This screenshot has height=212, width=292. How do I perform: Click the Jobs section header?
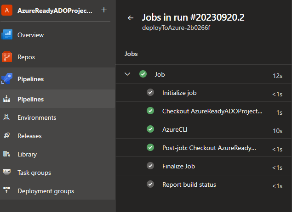(x=131, y=54)
